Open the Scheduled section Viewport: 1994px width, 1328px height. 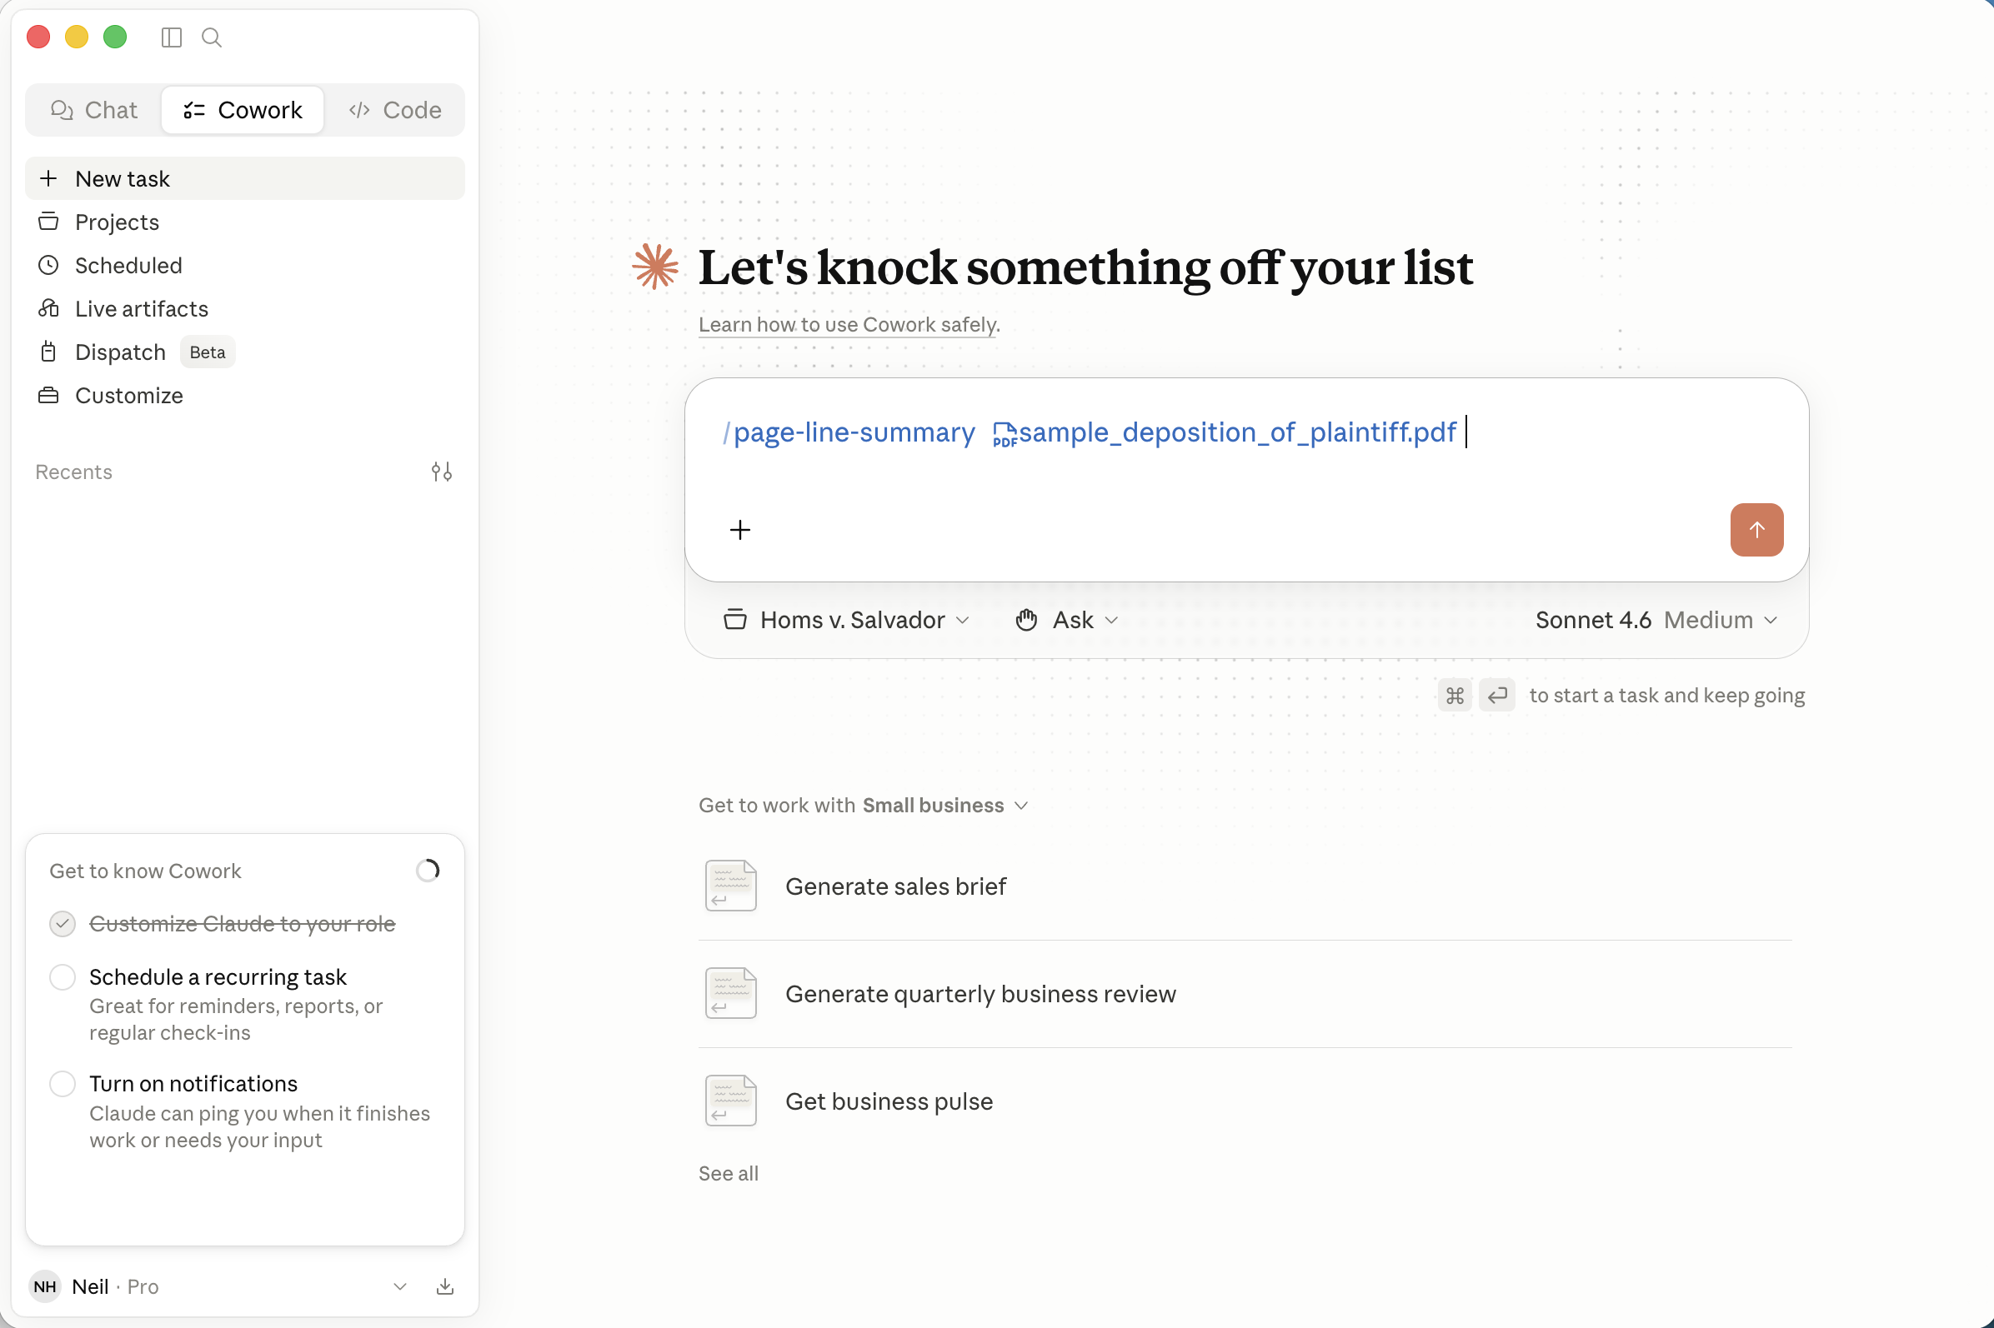(x=245, y=265)
